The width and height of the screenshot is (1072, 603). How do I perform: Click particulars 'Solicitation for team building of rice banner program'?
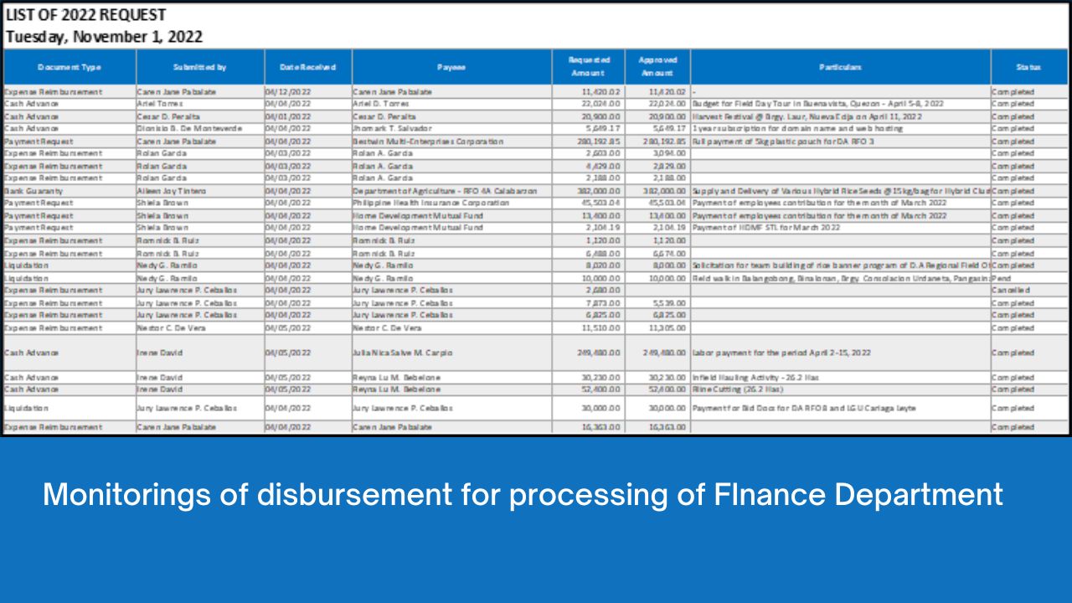pos(841,265)
